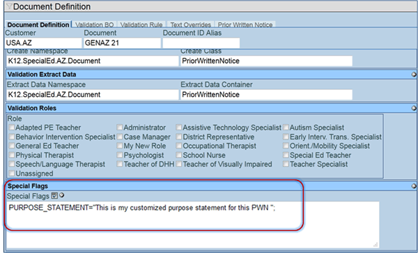This screenshot has height=253, width=418.
Task: Click the Document field containing GENAZ 21
Action: point(122,43)
